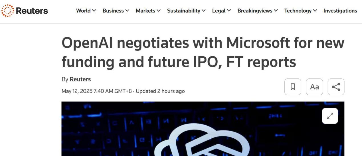362x156 pixels.
Task: Click the Reuters wordmark to go home
Action: [32, 11]
